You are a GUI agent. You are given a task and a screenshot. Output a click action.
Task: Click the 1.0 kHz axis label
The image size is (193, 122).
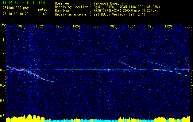point(3,55)
